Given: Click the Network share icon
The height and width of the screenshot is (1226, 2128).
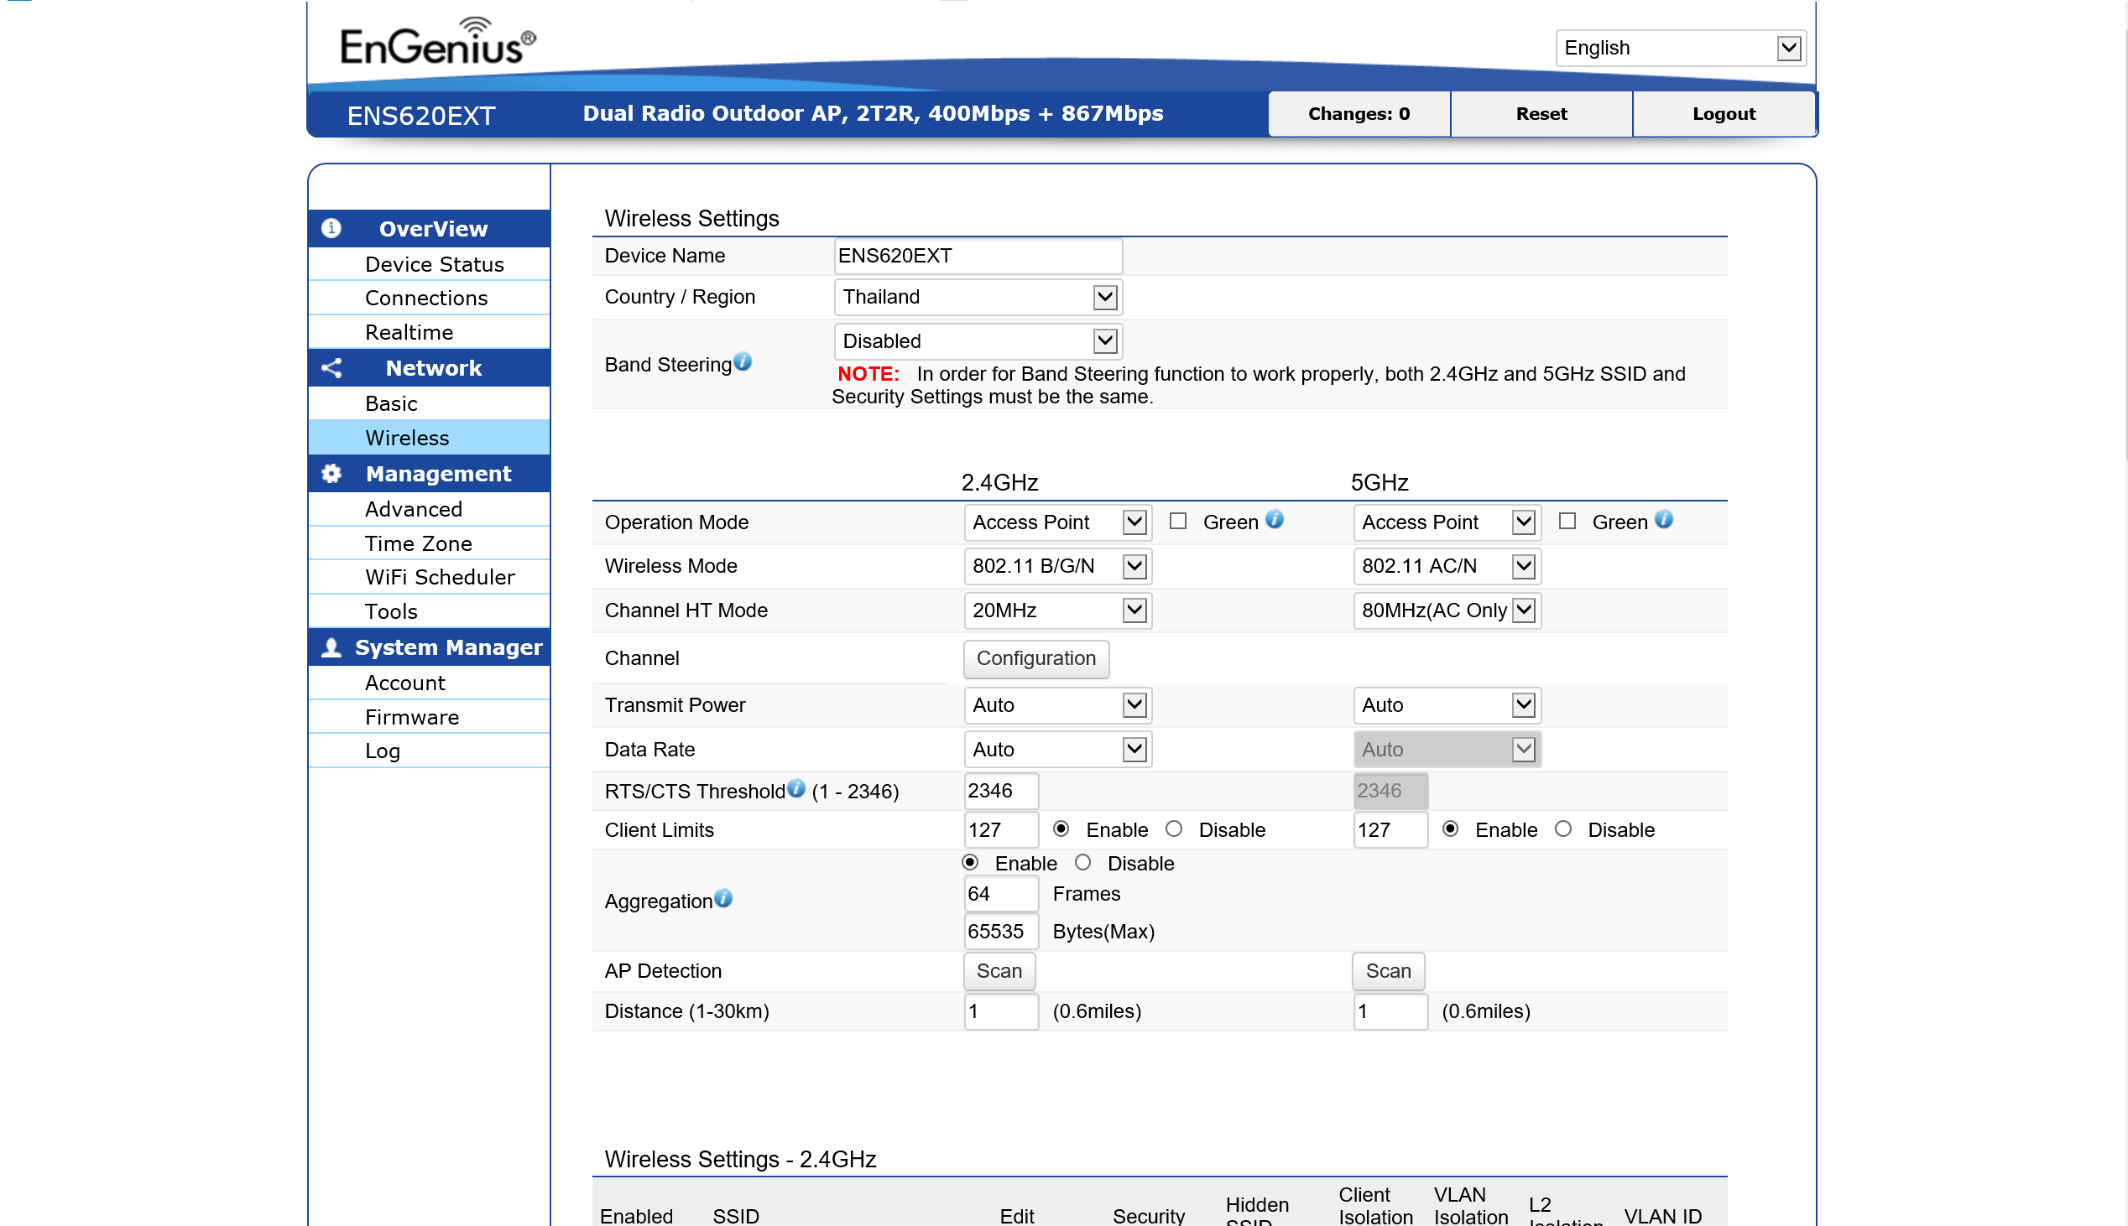Looking at the screenshot, I should click(x=331, y=368).
